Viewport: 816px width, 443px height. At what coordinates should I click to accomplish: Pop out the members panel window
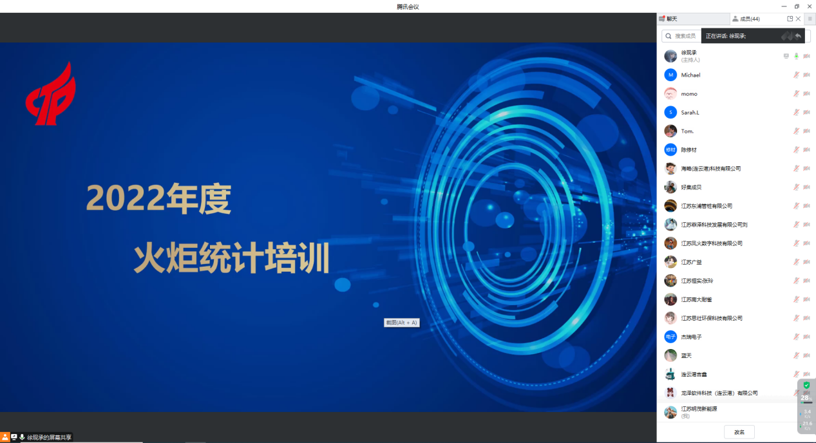tap(790, 19)
